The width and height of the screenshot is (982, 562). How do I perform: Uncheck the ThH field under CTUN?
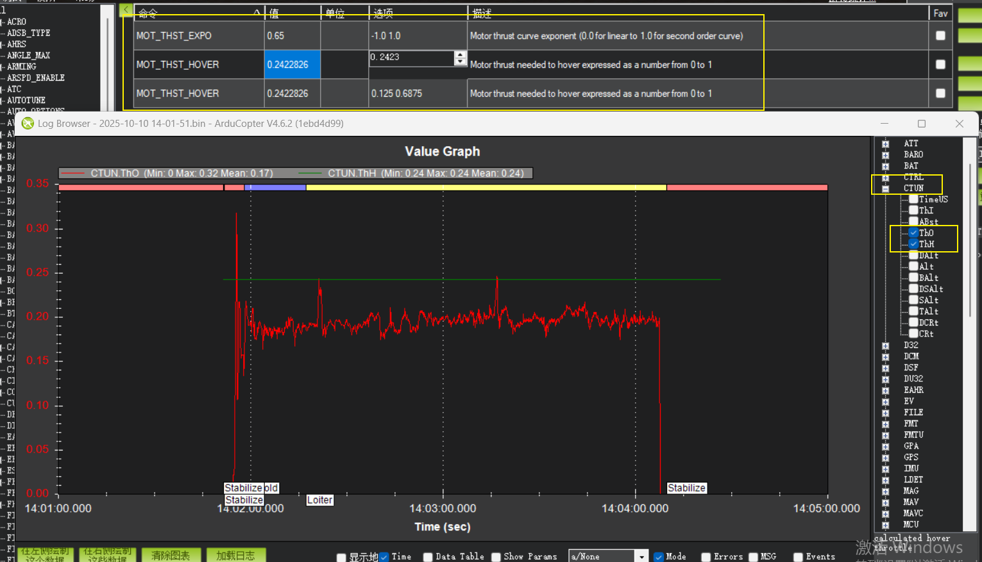[913, 244]
